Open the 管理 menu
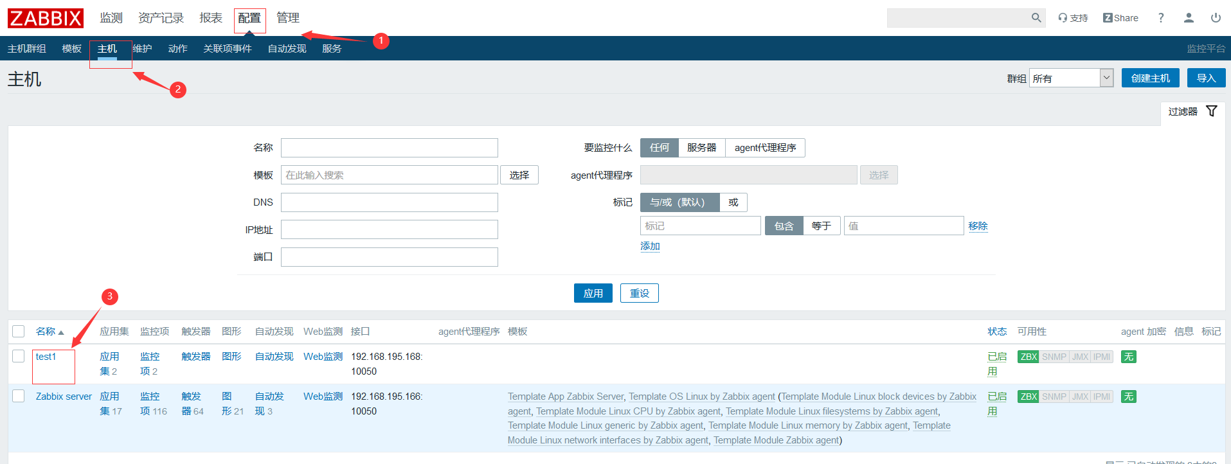 tap(288, 18)
